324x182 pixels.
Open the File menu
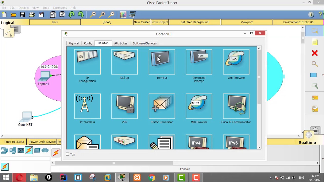point(4,8)
